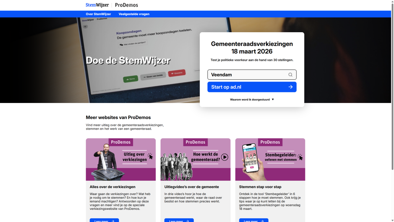Click the StemWijzer logo in header

[x=97, y=5]
